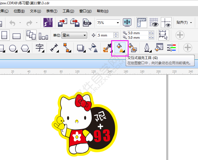Select the Ellipse tool
This screenshot has width=198, height=160.
point(13,48)
